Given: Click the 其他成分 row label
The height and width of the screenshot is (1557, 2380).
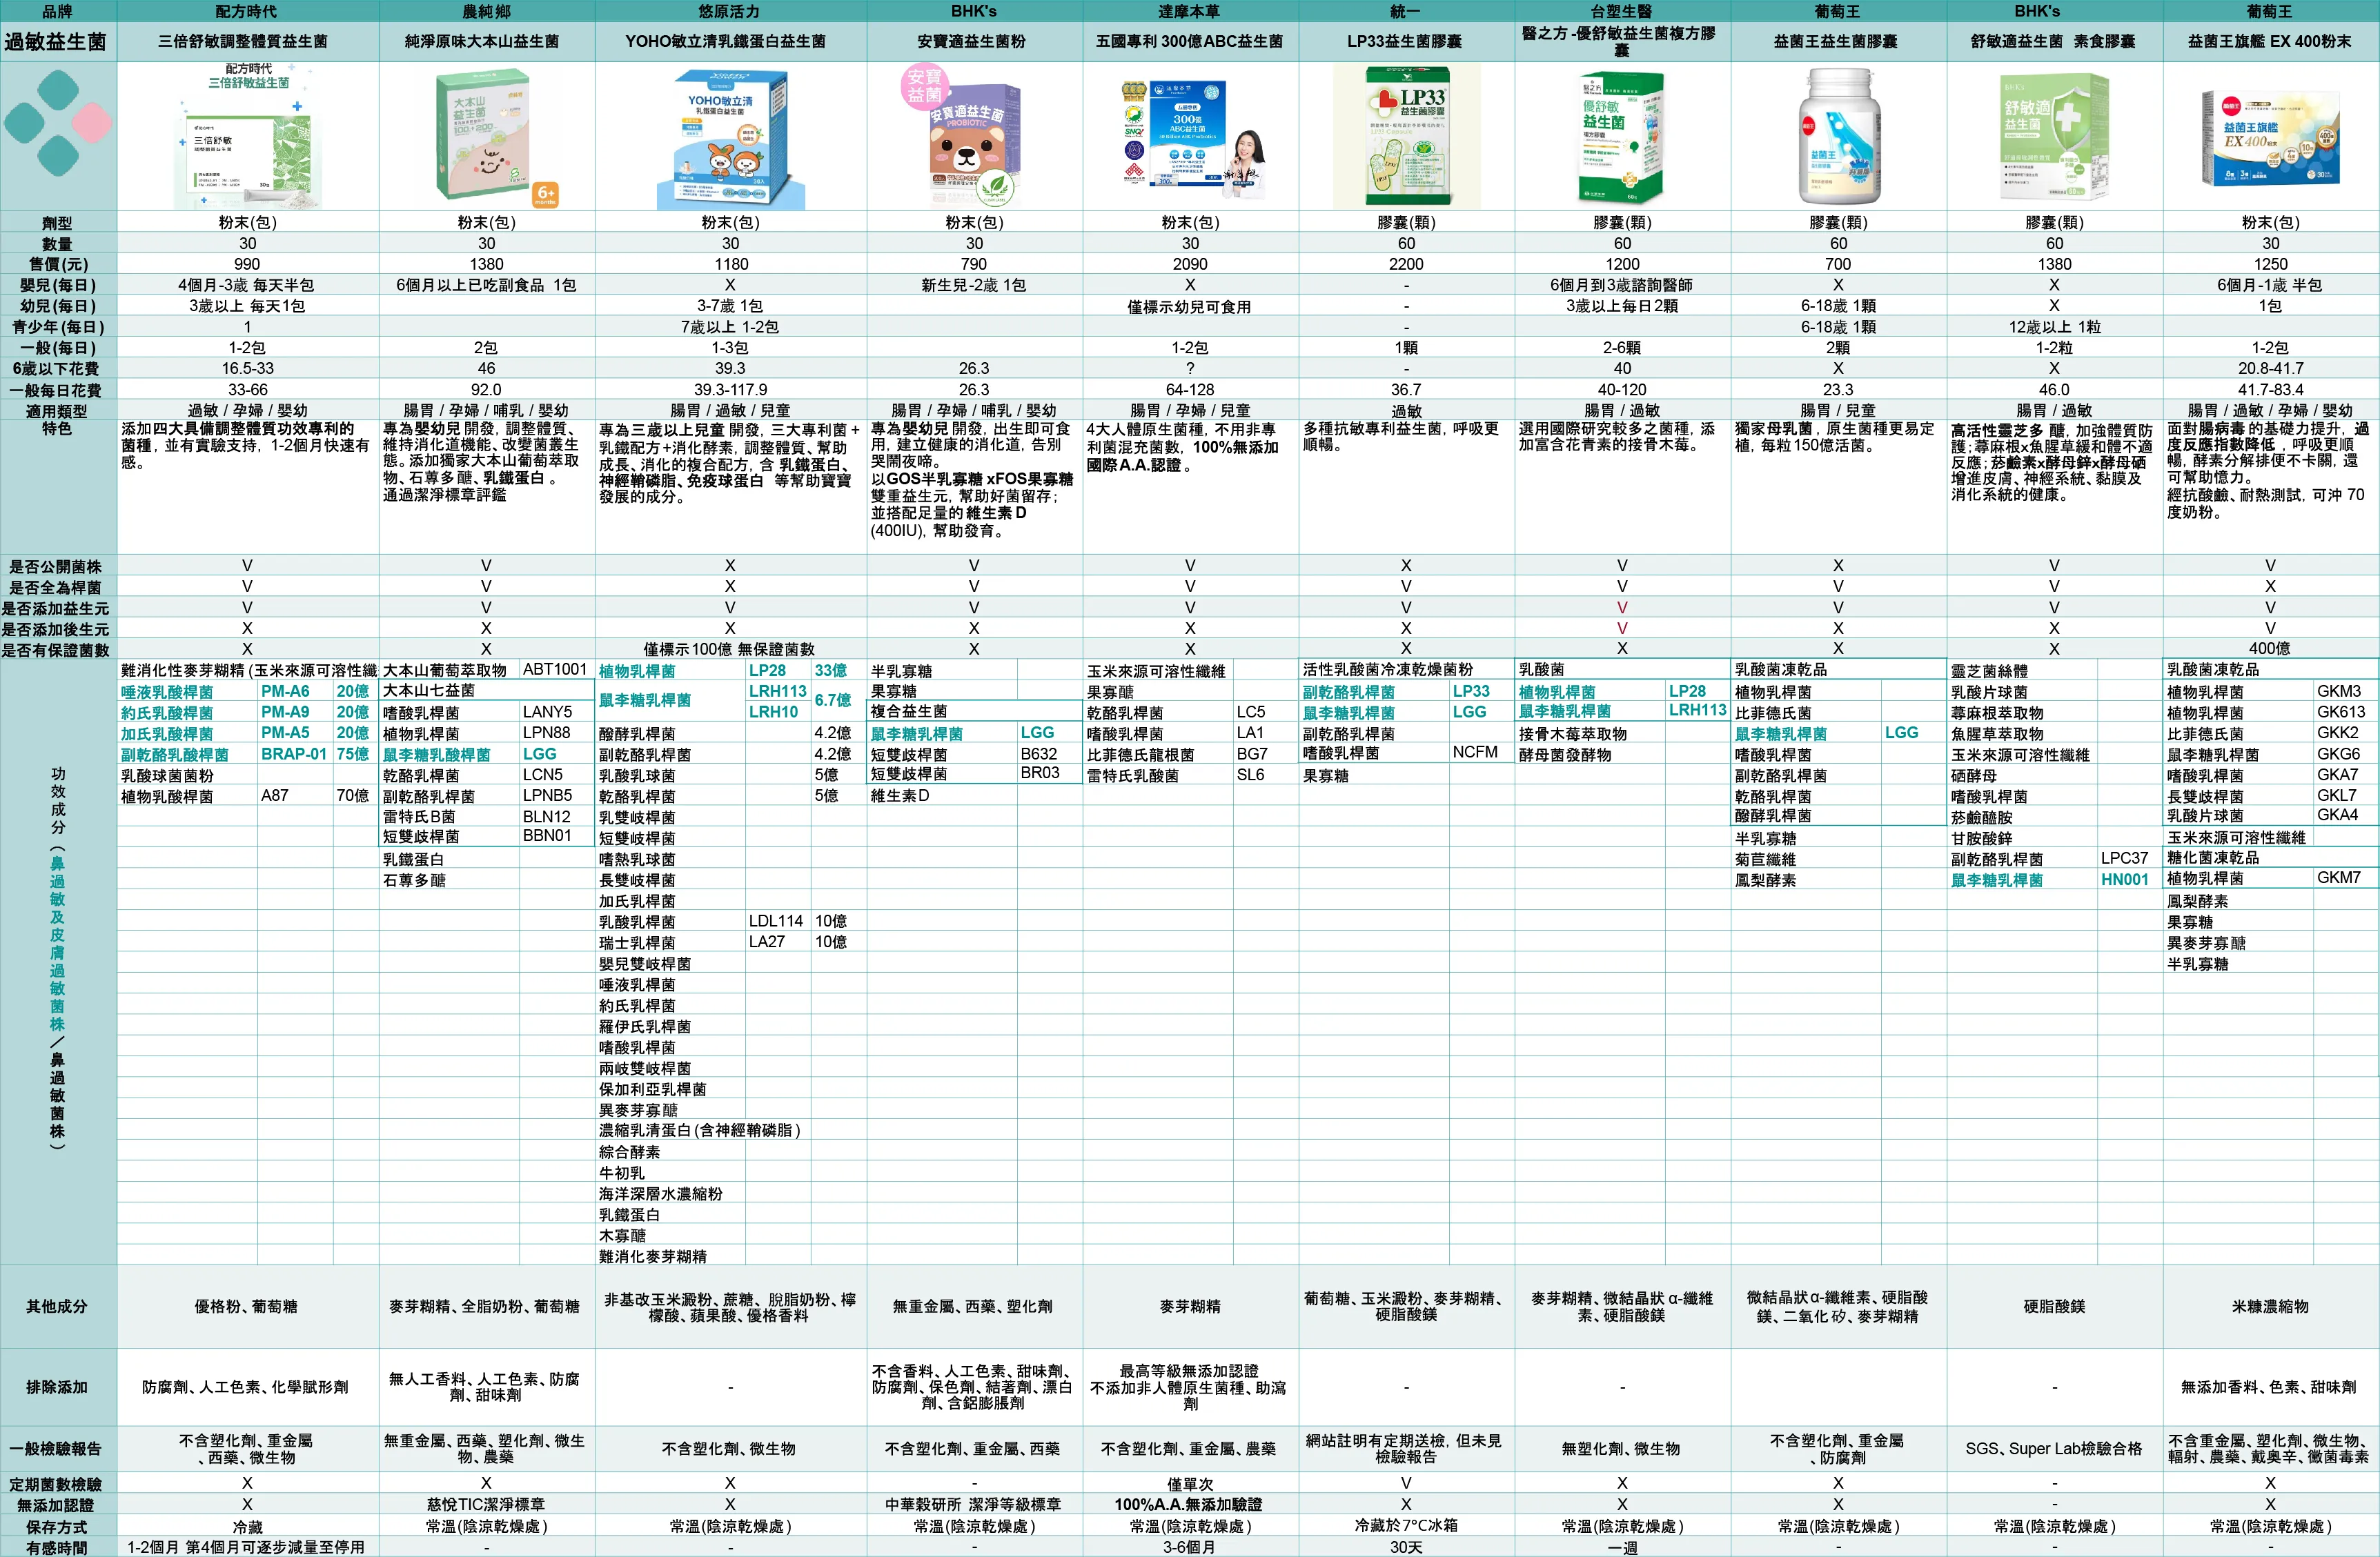Looking at the screenshot, I should pyautogui.click(x=58, y=1306).
